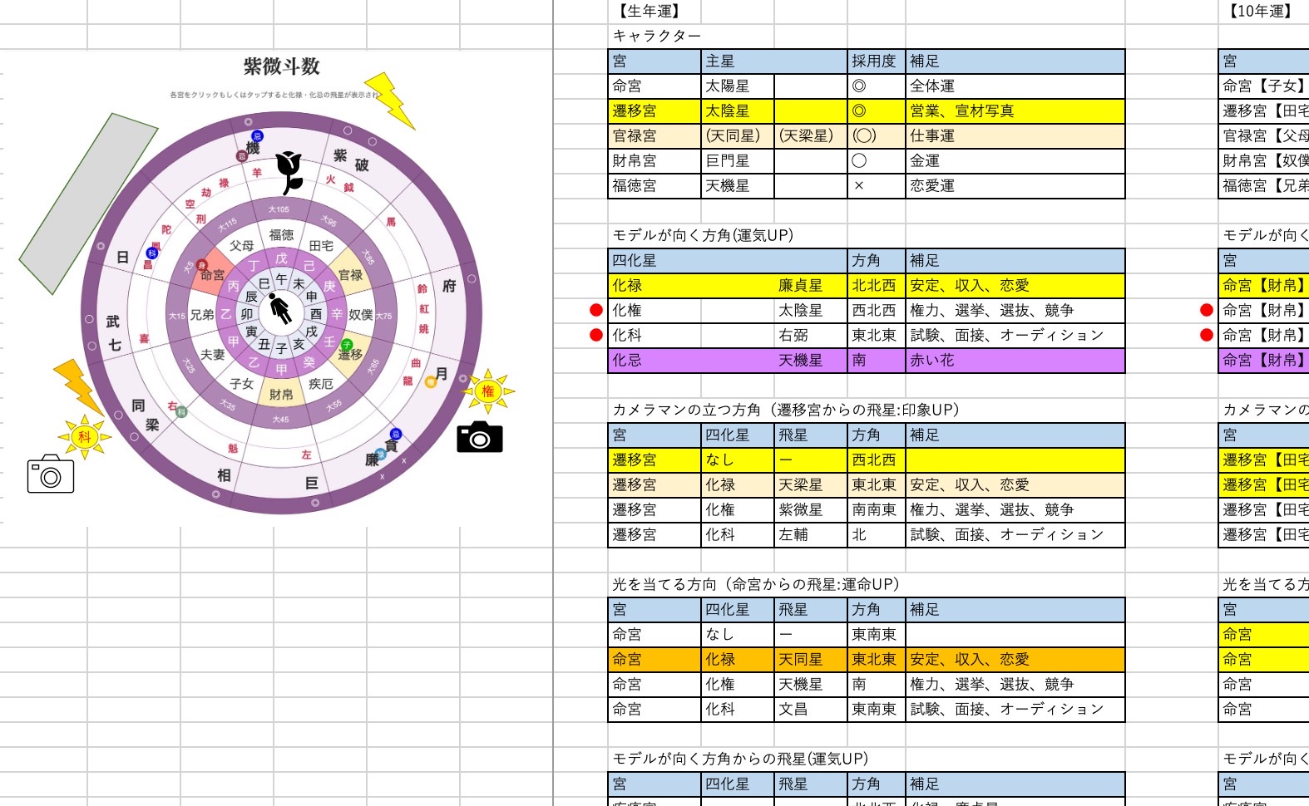Click the 遷移 palace segment in the chart
1309x806 pixels.
click(350, 354)
